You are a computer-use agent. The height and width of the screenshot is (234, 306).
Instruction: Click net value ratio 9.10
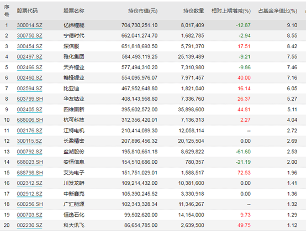pyautogui.click(x=292, y=25)
